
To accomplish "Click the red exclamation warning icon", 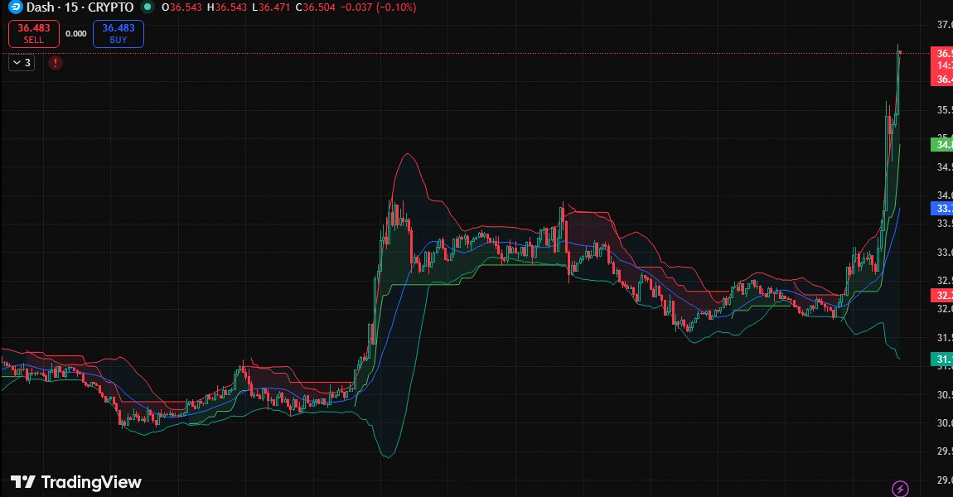I will pos(56,62).
